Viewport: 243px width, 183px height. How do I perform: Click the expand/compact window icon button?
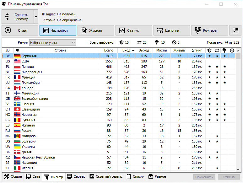[x=235, y=30]
